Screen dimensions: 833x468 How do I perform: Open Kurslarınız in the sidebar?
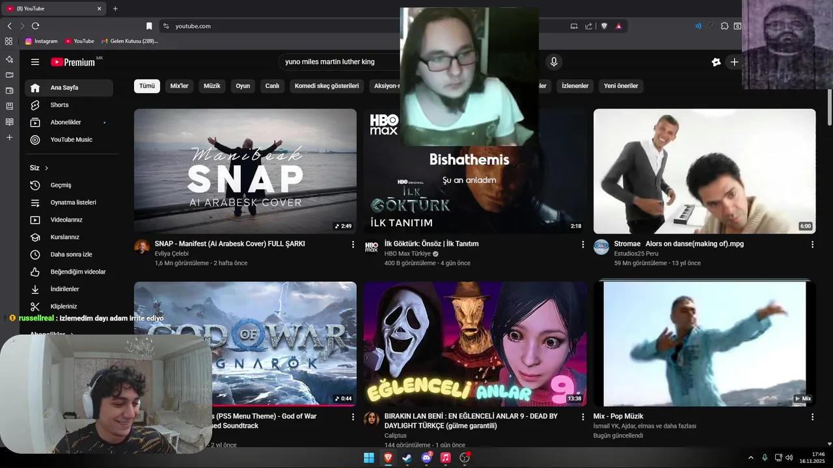click(69, 237)
